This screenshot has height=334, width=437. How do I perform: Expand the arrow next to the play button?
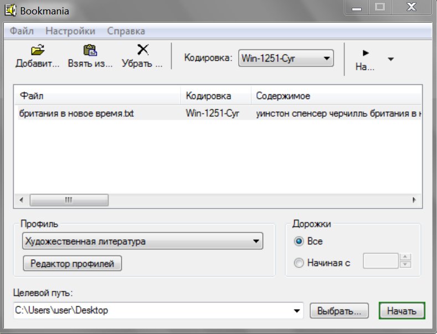coord(390,59)
